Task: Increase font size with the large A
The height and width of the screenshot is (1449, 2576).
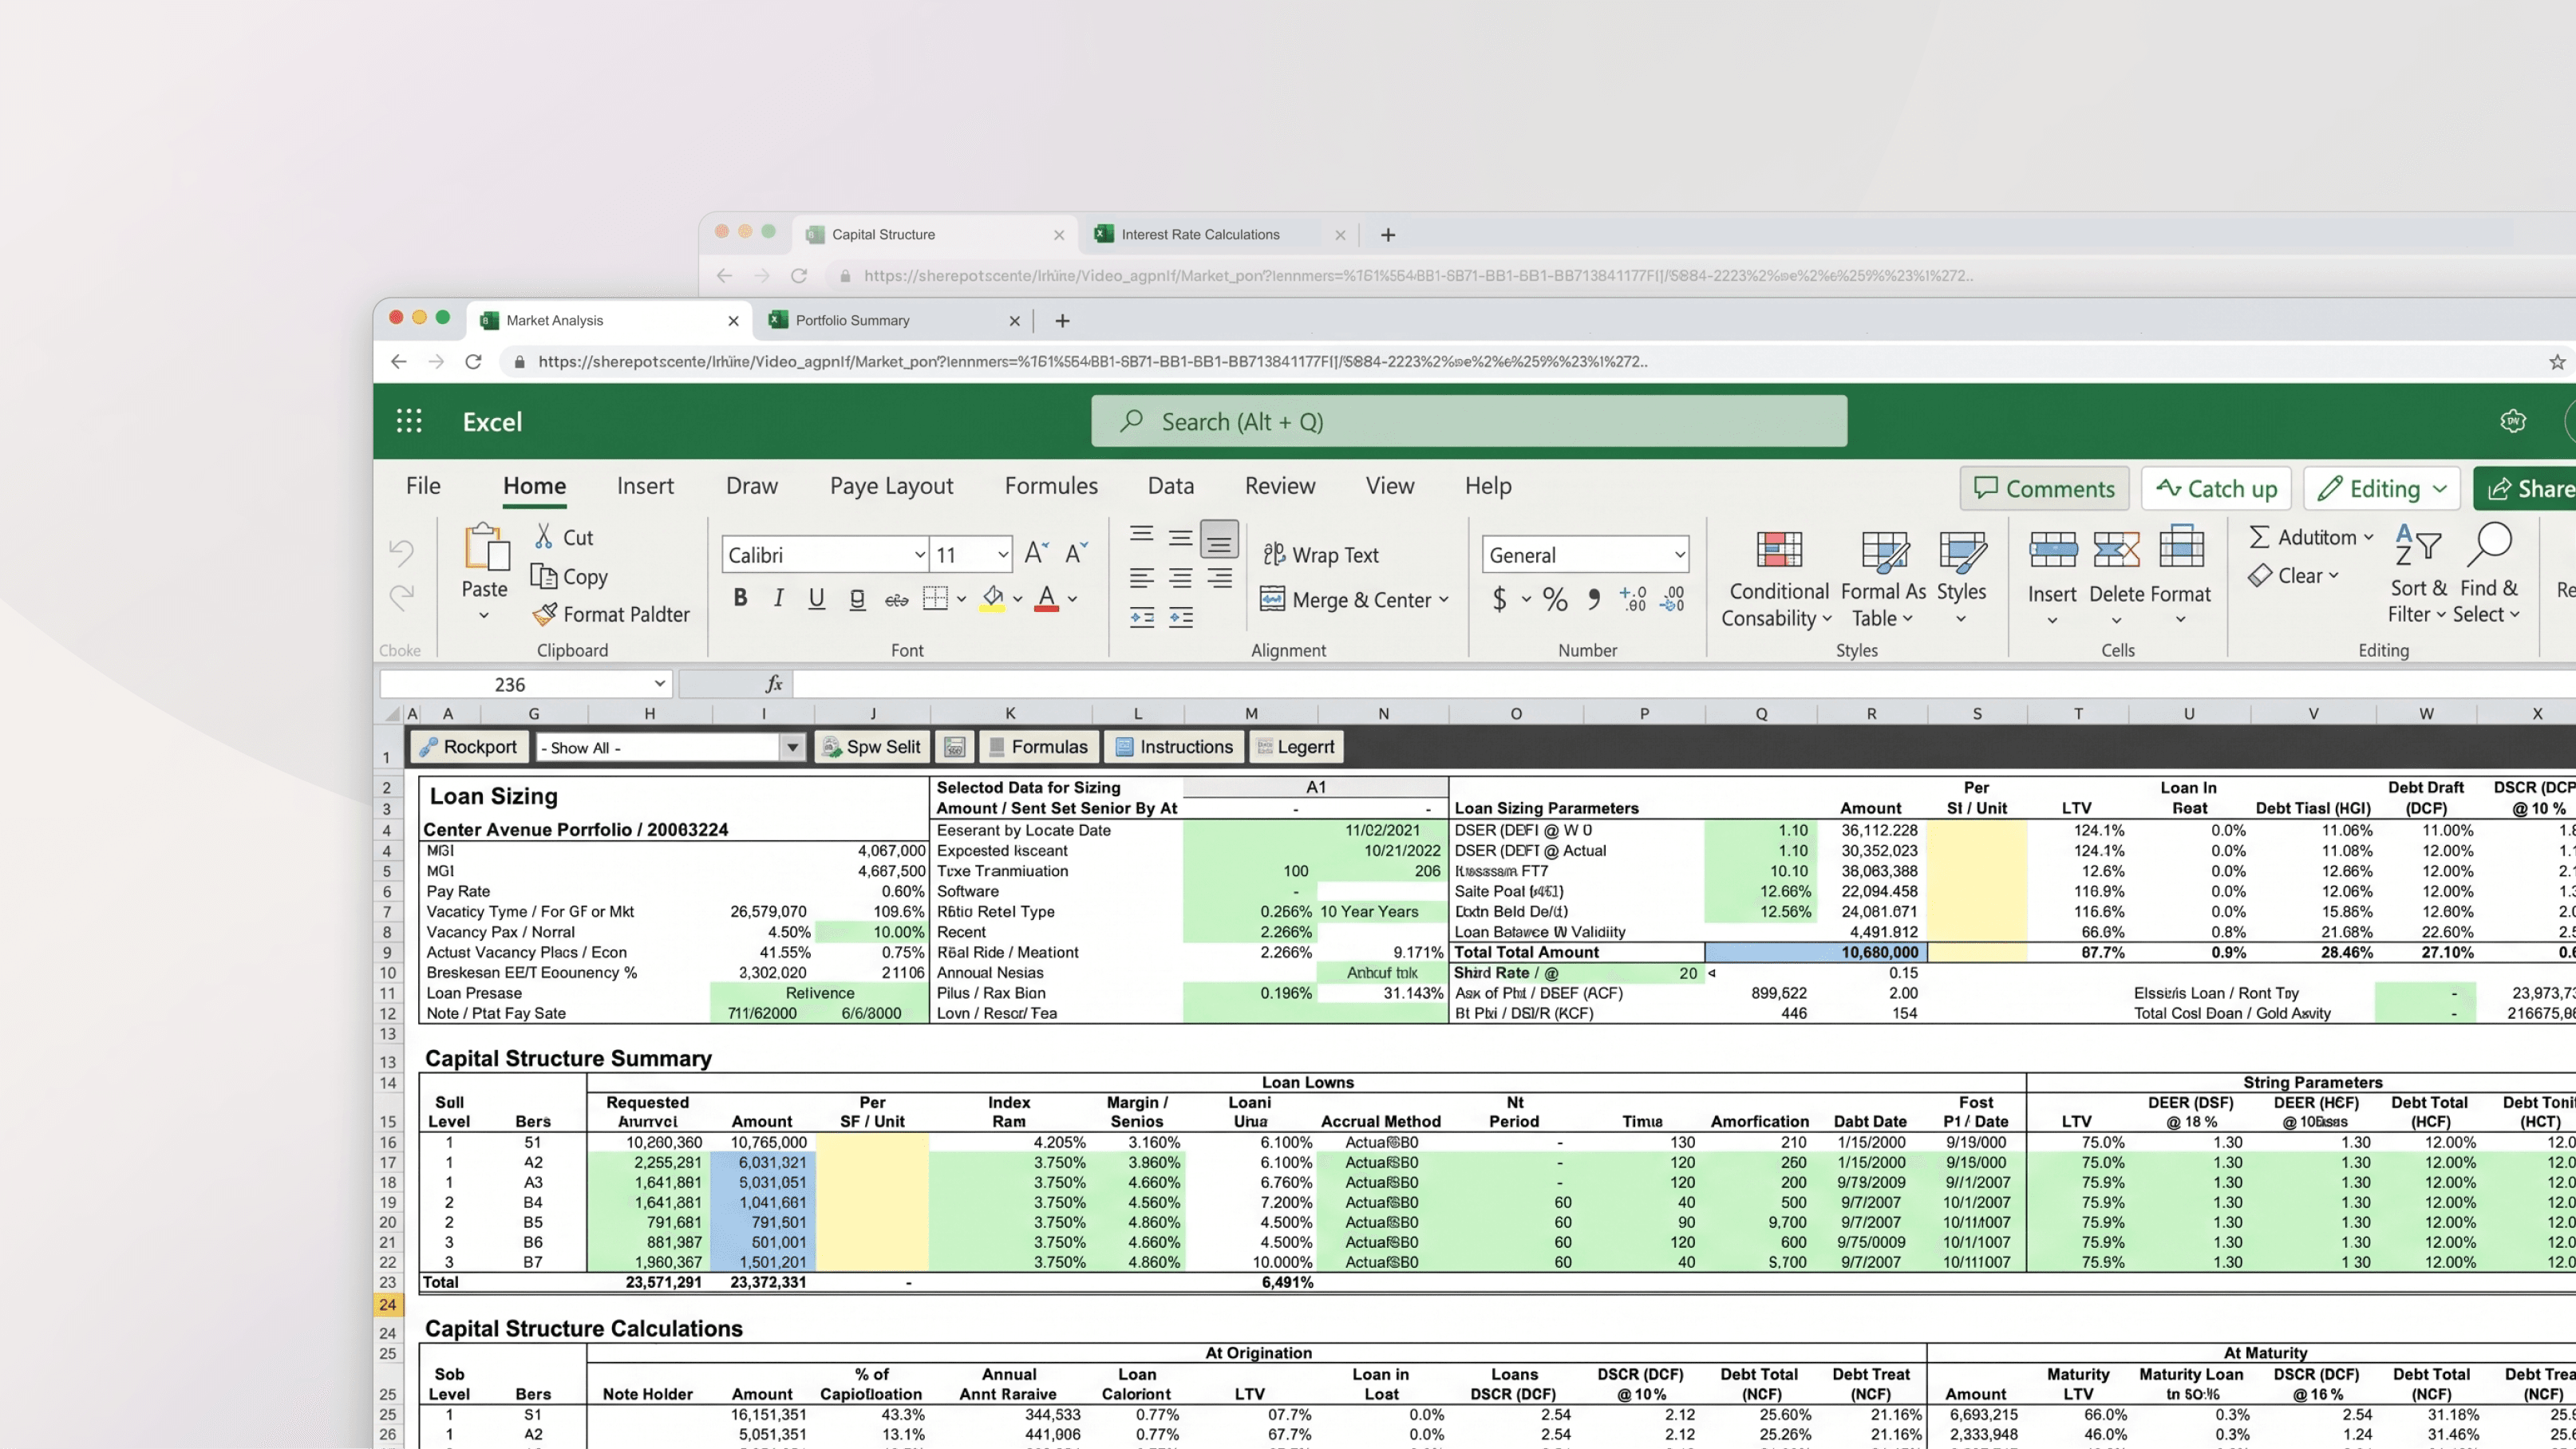Action: [1037, 553]
